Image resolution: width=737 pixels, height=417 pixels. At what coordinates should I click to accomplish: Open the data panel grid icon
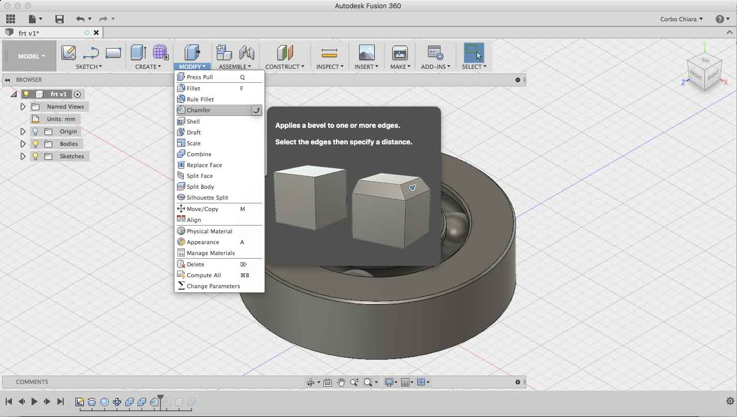coord(10,19)
